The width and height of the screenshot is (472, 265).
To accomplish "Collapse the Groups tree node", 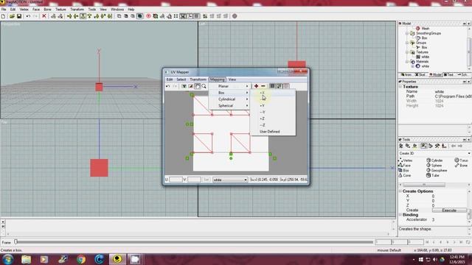I will click(x=407, y=43).
